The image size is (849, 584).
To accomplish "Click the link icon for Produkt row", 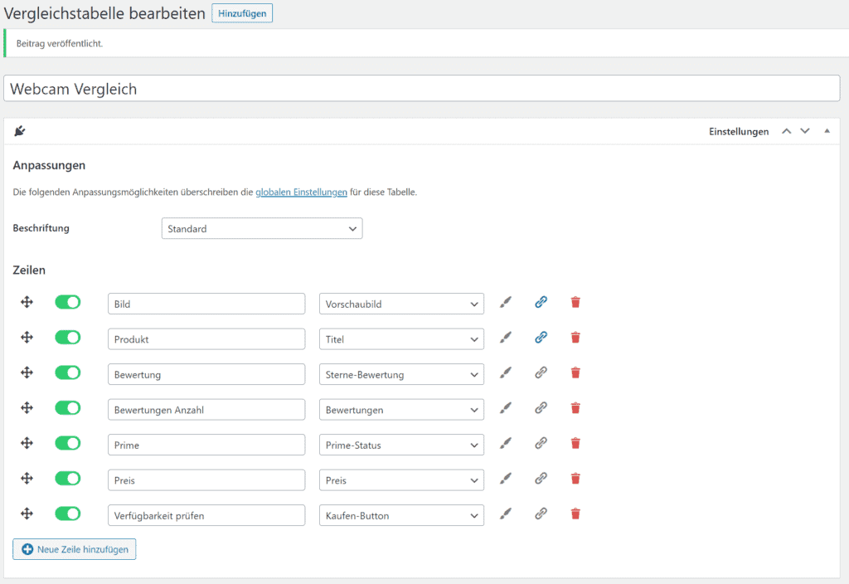I will (541, 338).
